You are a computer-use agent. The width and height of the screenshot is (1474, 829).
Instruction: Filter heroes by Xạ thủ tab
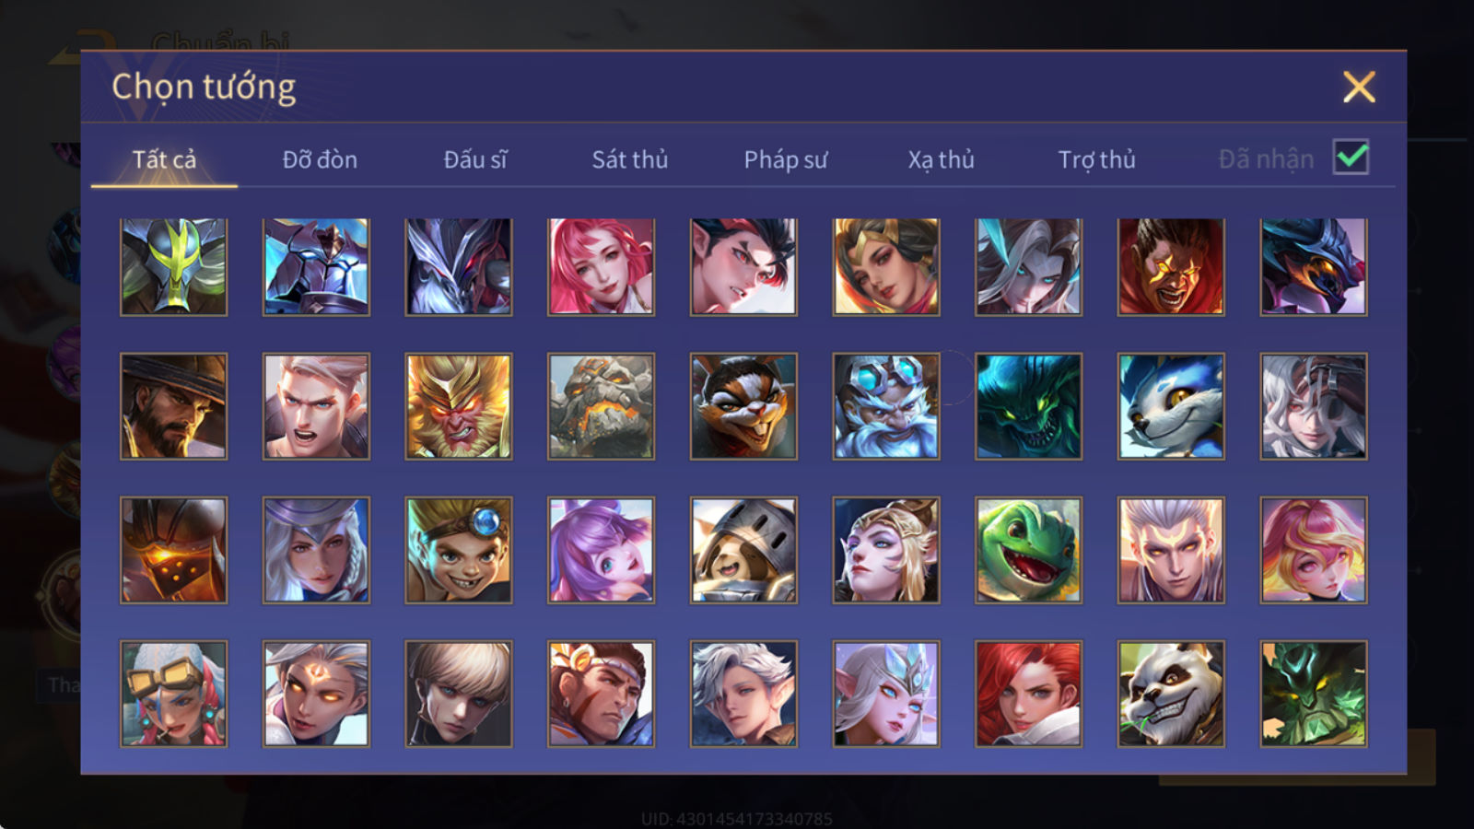point(941,159)
